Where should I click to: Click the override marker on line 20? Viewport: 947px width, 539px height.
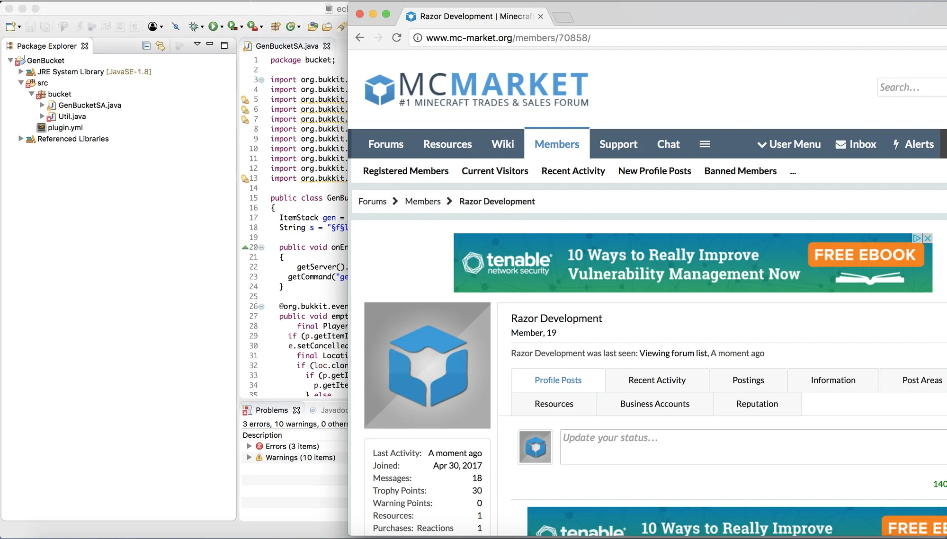point(245,247)
